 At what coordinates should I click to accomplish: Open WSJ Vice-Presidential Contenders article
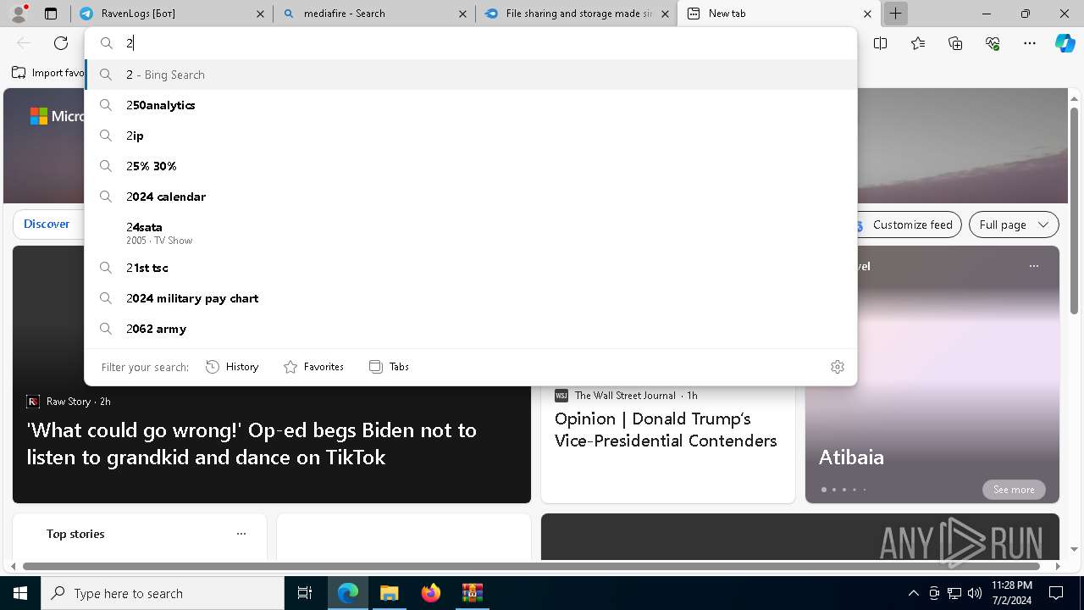(666, 430)
